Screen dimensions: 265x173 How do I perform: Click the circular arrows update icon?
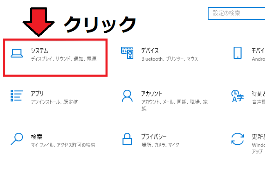coord(238,139)
